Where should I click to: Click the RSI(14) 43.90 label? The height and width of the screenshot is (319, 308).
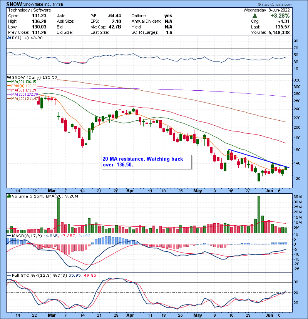tap(27, 38)
